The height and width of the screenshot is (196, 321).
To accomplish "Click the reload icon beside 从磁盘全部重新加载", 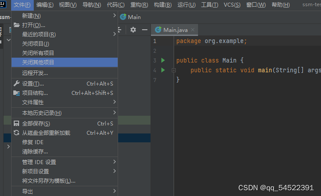I will [x=16, y=133].
